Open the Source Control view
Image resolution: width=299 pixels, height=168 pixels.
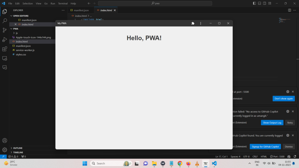[x=4, y=30]
